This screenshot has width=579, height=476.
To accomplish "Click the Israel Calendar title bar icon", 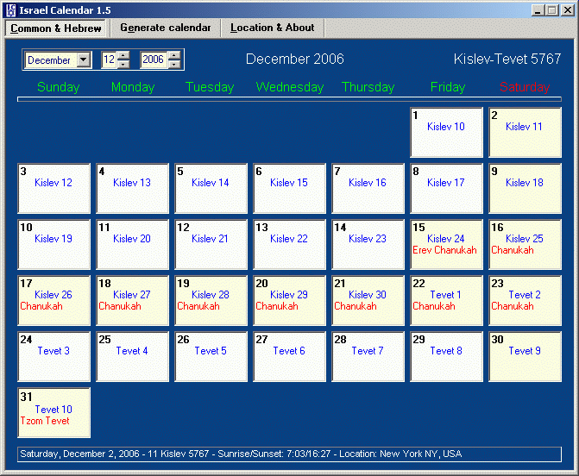I will (11, 10).
